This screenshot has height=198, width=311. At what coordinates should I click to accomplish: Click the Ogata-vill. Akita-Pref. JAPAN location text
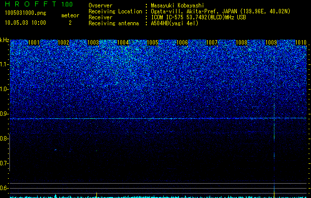221,11
